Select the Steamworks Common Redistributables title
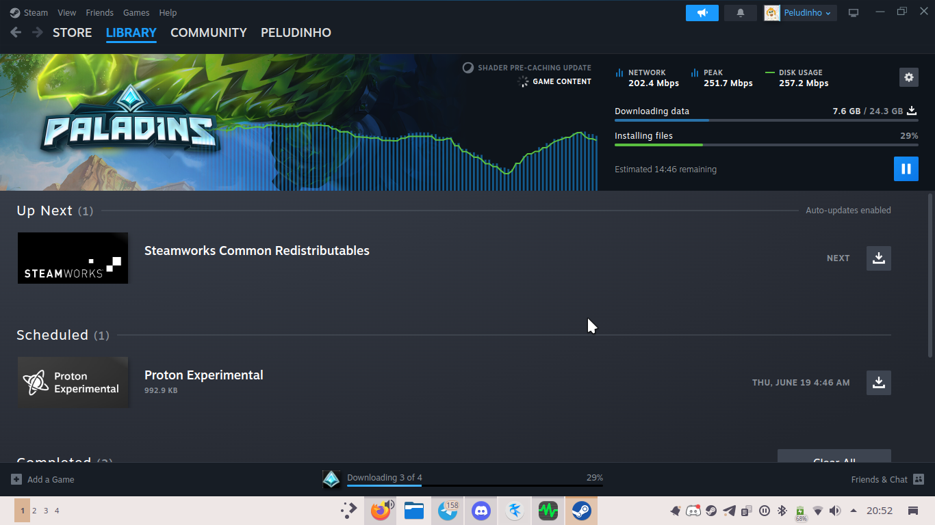The width and height of the screenshot is (935, 525). 257,251
